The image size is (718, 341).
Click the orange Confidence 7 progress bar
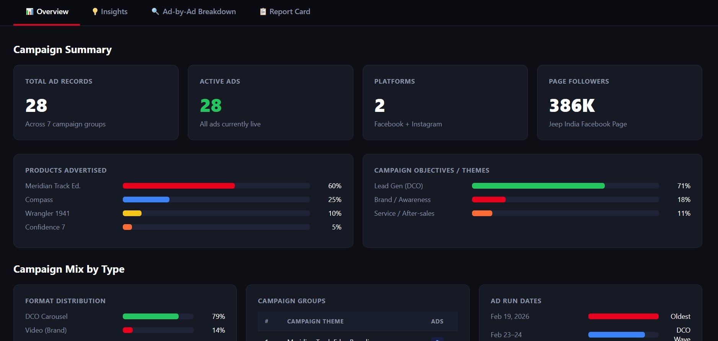[x=127, y=227]
